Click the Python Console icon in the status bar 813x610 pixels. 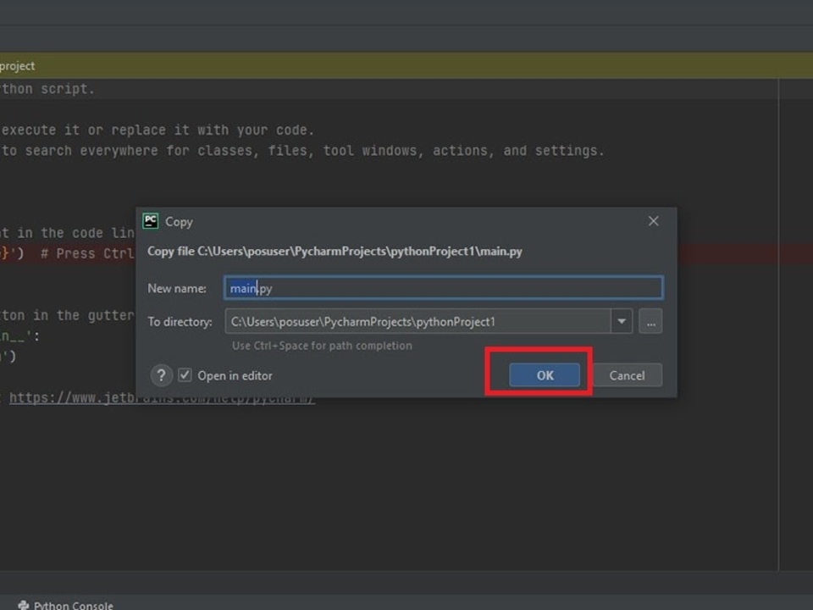pos(22,605)
